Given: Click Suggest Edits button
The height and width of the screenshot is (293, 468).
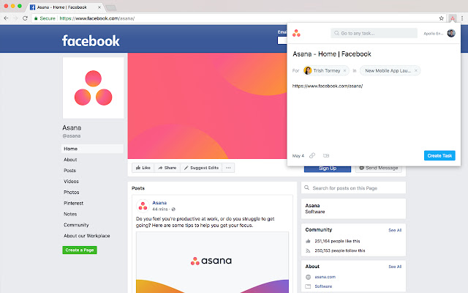Looking at the screenshot, I should [202, 168].
